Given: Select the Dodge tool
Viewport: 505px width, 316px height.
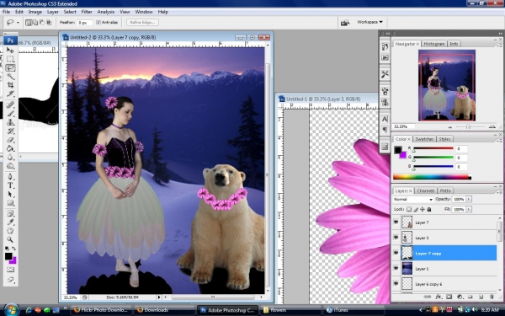Looking at the screenshot, I should [x=10, y=166].
